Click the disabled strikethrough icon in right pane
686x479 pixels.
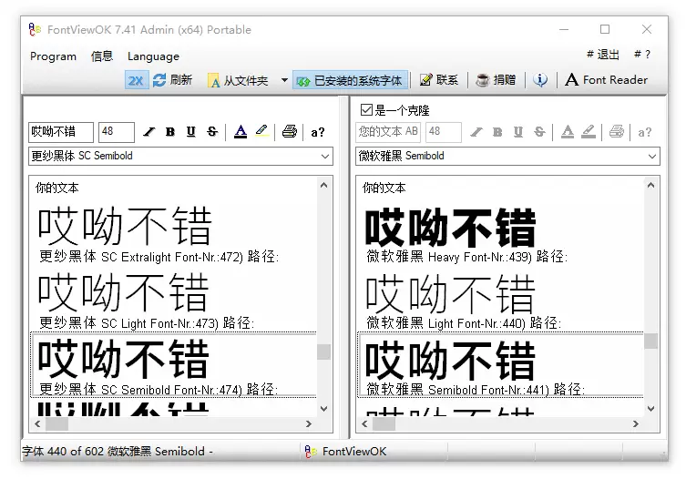click(539, 132)
